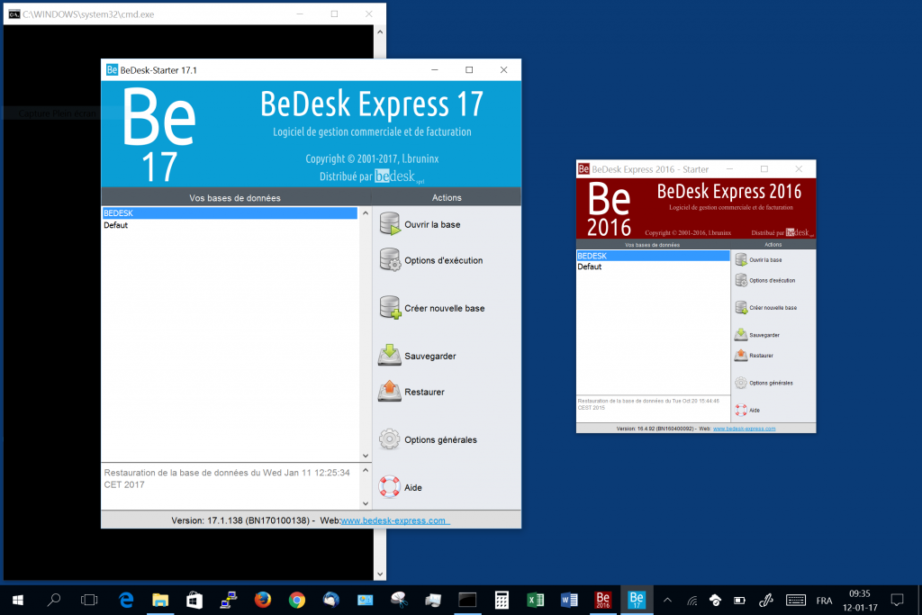Viewport: 922px width, 615px height.
Task: Click Sauvegarder in the BeDesk 17 window
Action: tap(418, 356)
